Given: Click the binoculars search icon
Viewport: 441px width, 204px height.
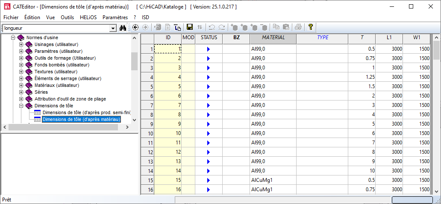Looking at the screenshot, I should (x=123, y=28).
